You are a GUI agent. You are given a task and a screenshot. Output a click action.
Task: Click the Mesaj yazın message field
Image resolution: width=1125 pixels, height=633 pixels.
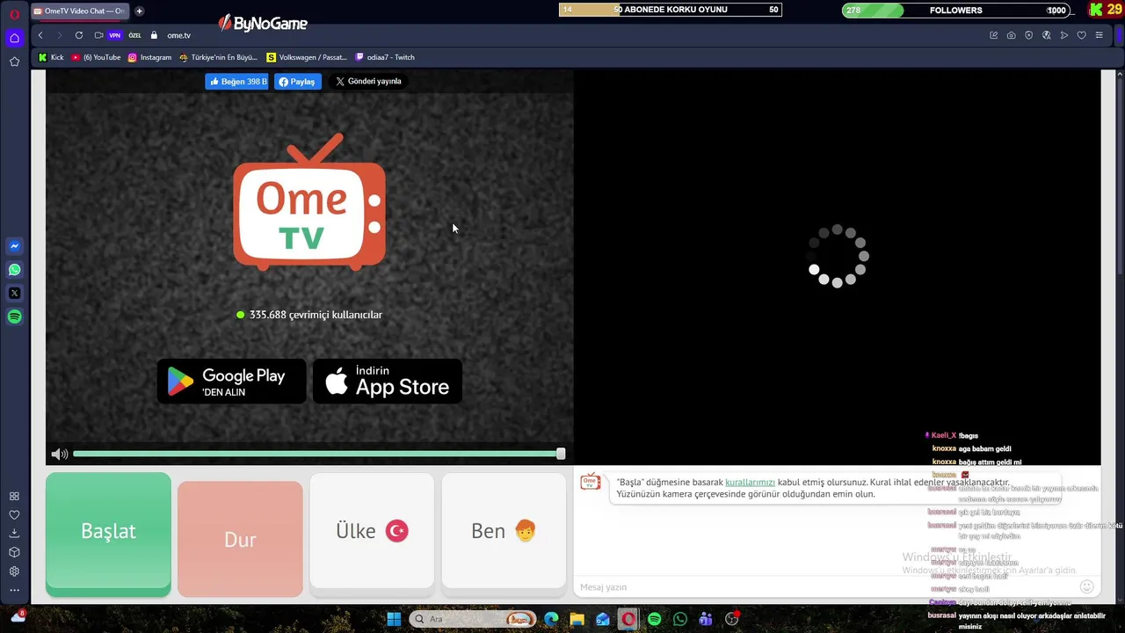tap(826, 587)
